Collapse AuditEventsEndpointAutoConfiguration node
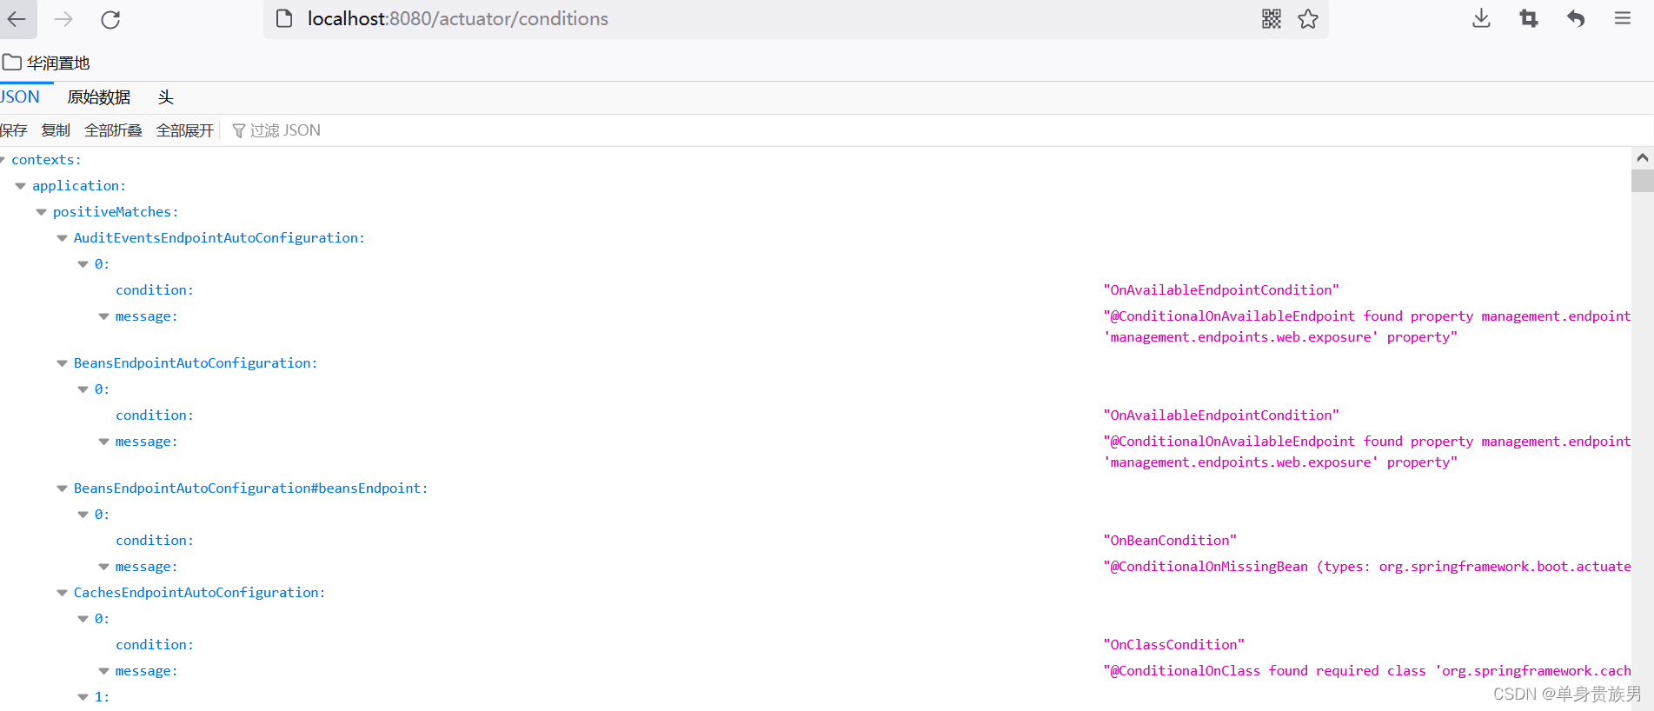The image size is (1654, 711). click(x=62, y=238)
